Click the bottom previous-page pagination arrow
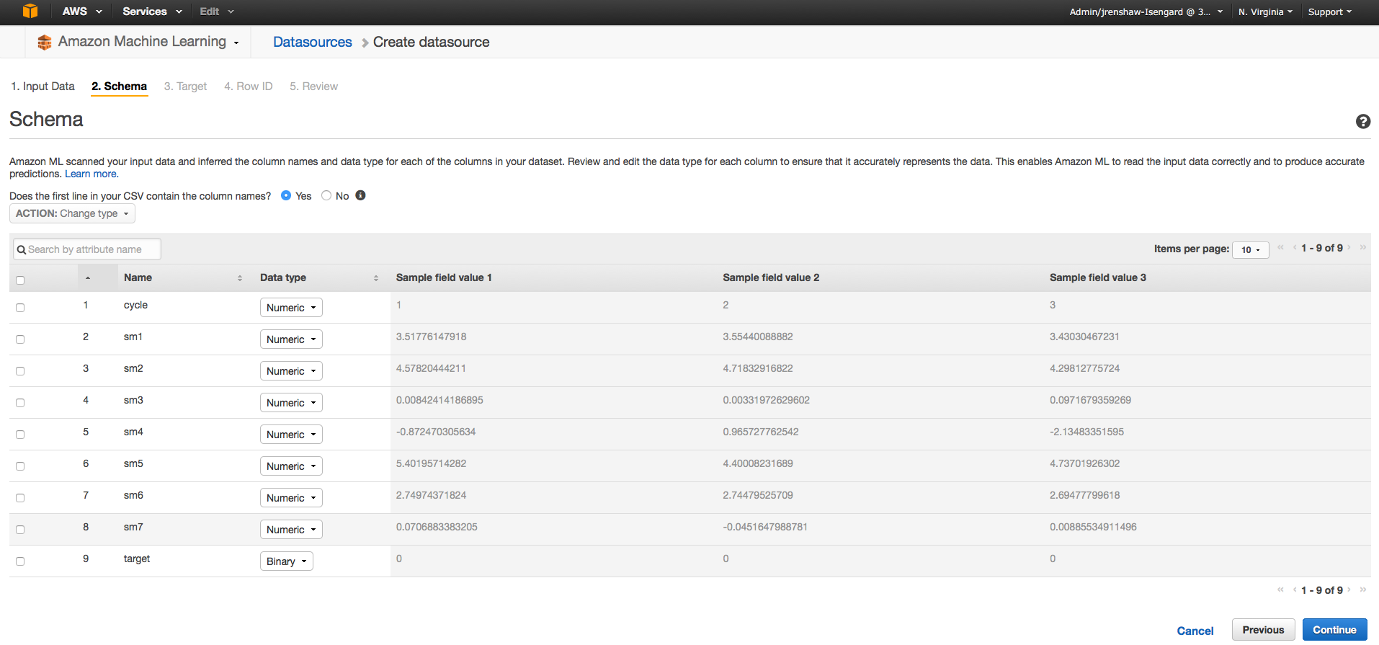Viewport: 1379px width, 645px height. pos(1295,590)
